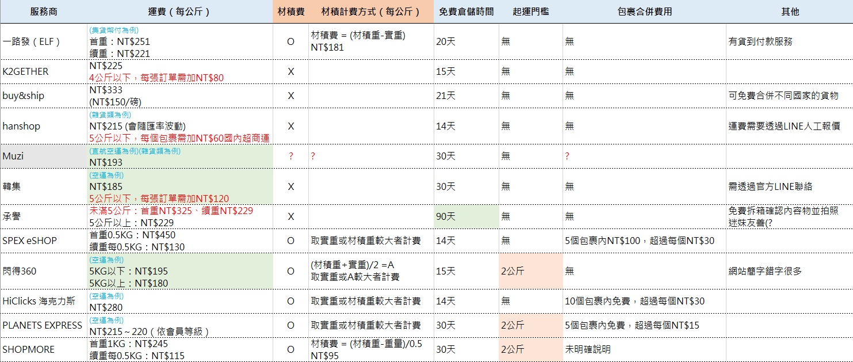This screenshot has width=853, height=362.
Task: Select the 韓集 NT$185 fee cell
Action: pos(179,186)
